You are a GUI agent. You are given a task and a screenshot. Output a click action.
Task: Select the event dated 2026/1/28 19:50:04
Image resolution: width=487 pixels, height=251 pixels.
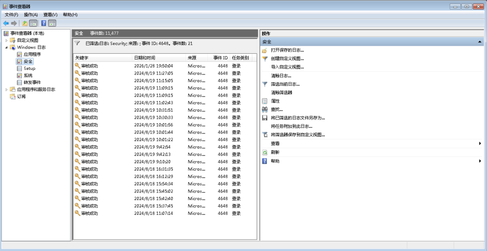[153, 66]
